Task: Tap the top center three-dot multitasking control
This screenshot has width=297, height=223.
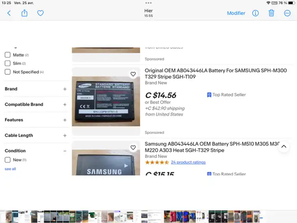Action: [x=148, y=3]
